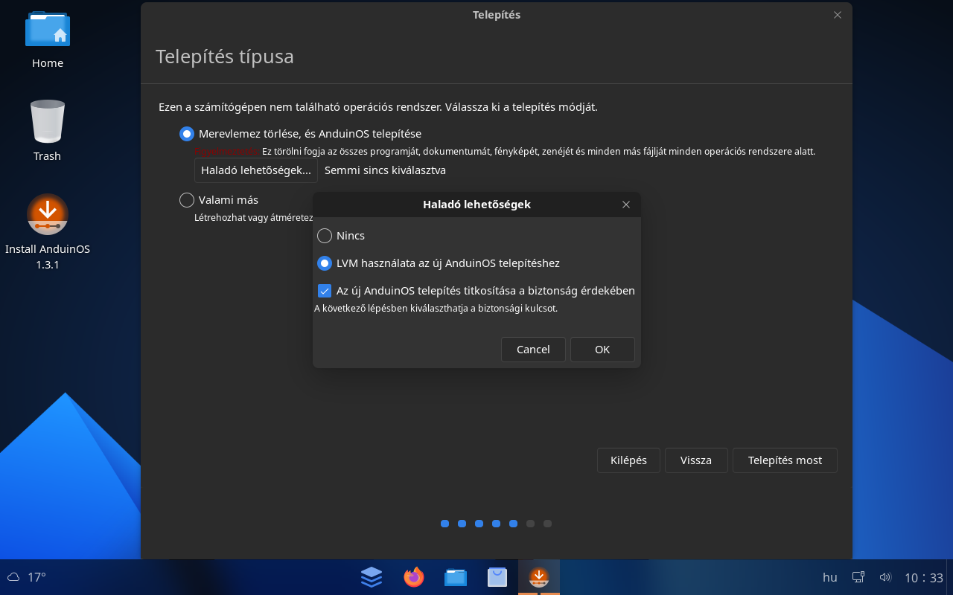Toggle the encryption checkbox for AnduinOS
The height and width of the screenshot is (595, 953).
325,291
